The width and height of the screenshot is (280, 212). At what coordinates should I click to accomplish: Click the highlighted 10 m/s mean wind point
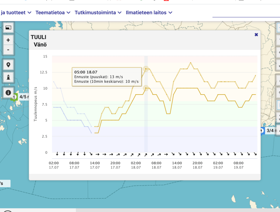coord(146,88)
